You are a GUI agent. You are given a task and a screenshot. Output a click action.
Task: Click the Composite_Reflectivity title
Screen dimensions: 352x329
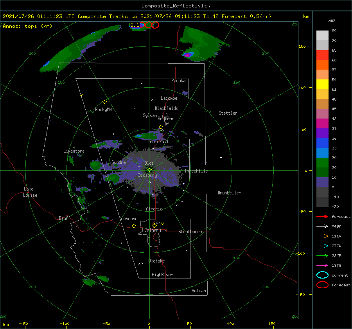(x=176, y=6)
